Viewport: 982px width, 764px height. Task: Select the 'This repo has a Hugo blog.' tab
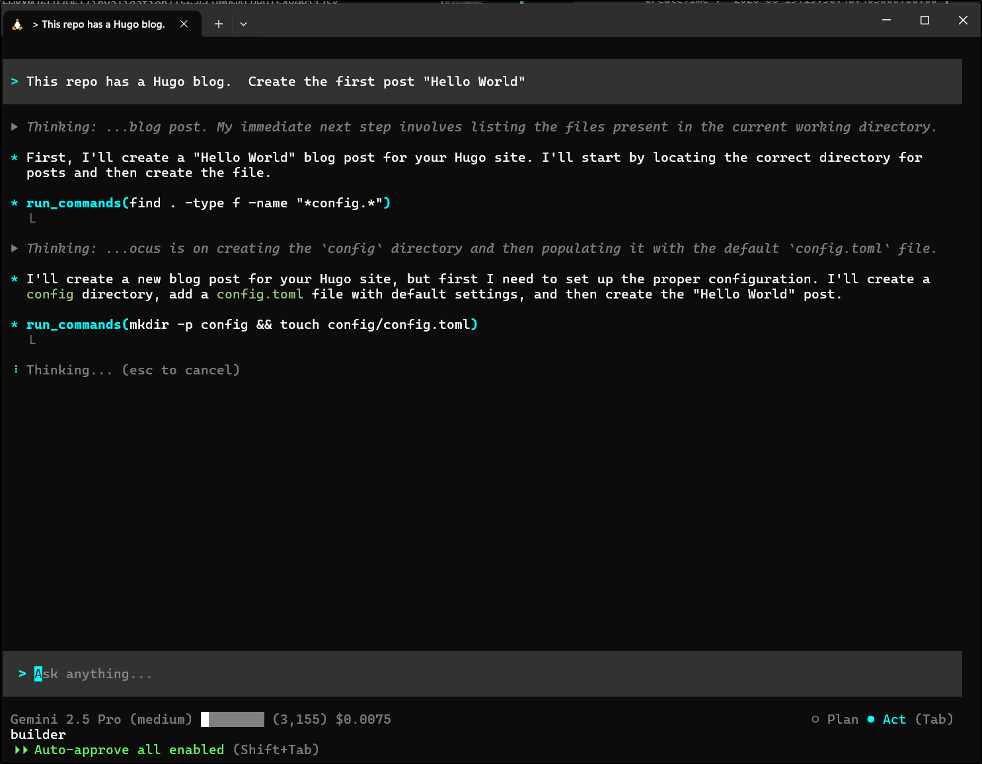click(102, 24)
